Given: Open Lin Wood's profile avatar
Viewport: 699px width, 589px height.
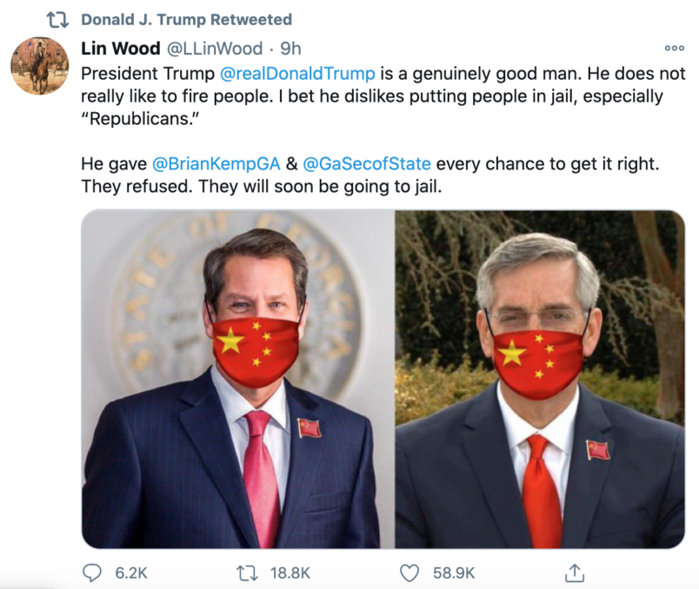Looking at the screenshot, I should (x=40, y=66).
